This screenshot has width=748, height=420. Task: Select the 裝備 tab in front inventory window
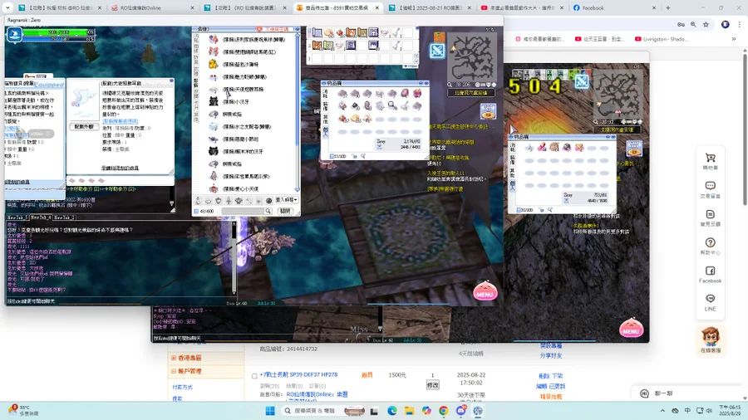(x=325, y=105)
